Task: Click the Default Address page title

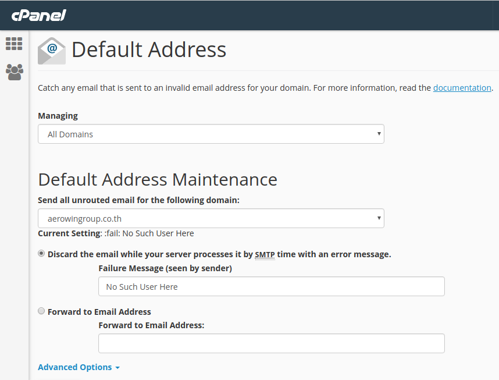Action: (x=149, y=49)
